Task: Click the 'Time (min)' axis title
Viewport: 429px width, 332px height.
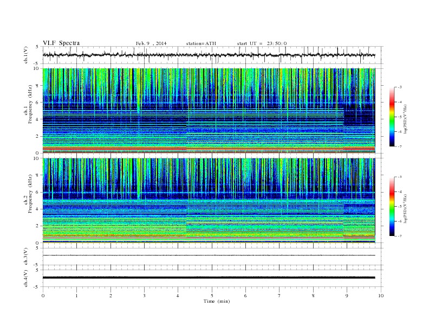Action: pyautogui.click(x=217, y=301)
